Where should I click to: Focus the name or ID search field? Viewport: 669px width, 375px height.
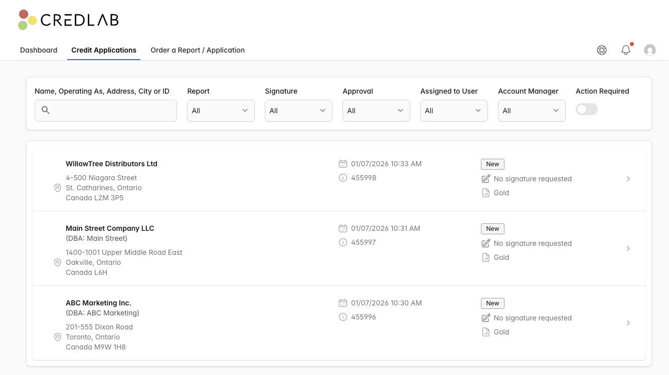click(x=113, y=111)
